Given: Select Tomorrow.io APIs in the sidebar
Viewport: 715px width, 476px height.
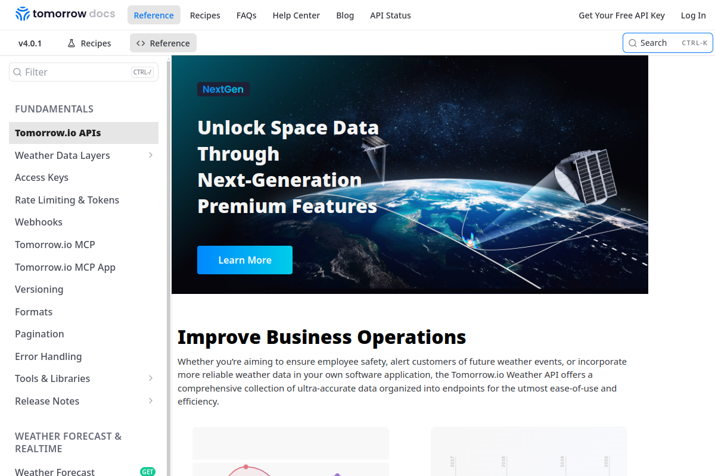Looking at the screenshot, I should (x=83, y=133).
